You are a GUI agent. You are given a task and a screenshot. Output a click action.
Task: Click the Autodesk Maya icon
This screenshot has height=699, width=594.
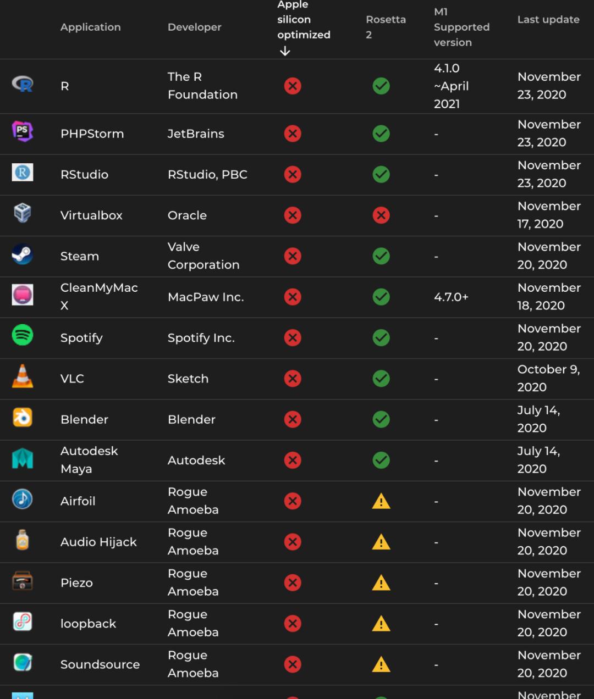click(x=23, y=458)
